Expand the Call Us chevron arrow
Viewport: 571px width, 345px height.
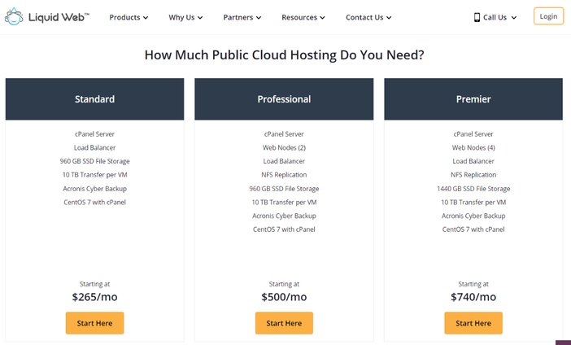click(x=514, y=17)
